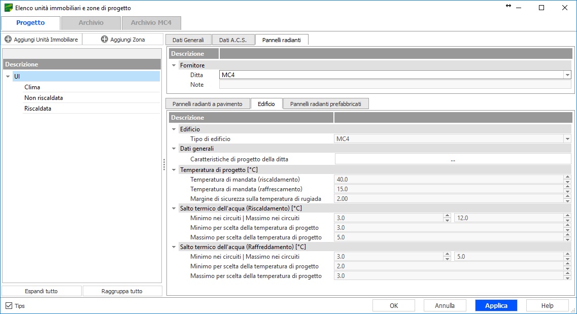The image size is (577, 314).
Task: Click Raffreddamento Massimo nei circuiti value 5.0
Action: (509, 257)
